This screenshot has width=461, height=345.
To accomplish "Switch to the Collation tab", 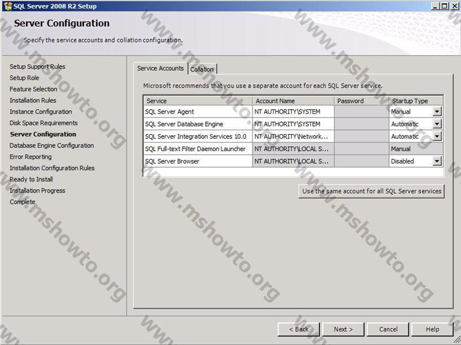I will [202, 69].
